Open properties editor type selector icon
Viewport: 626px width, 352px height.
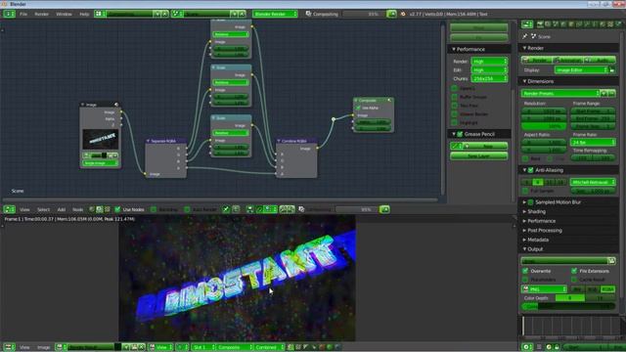pyautogui.click(x=527, y=24)
